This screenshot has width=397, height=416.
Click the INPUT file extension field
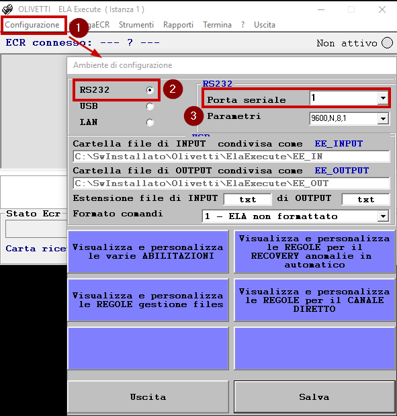point(248,199)
